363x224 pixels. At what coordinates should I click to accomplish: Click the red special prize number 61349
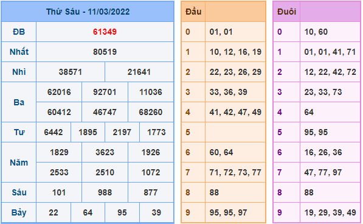tap(105, 32)
